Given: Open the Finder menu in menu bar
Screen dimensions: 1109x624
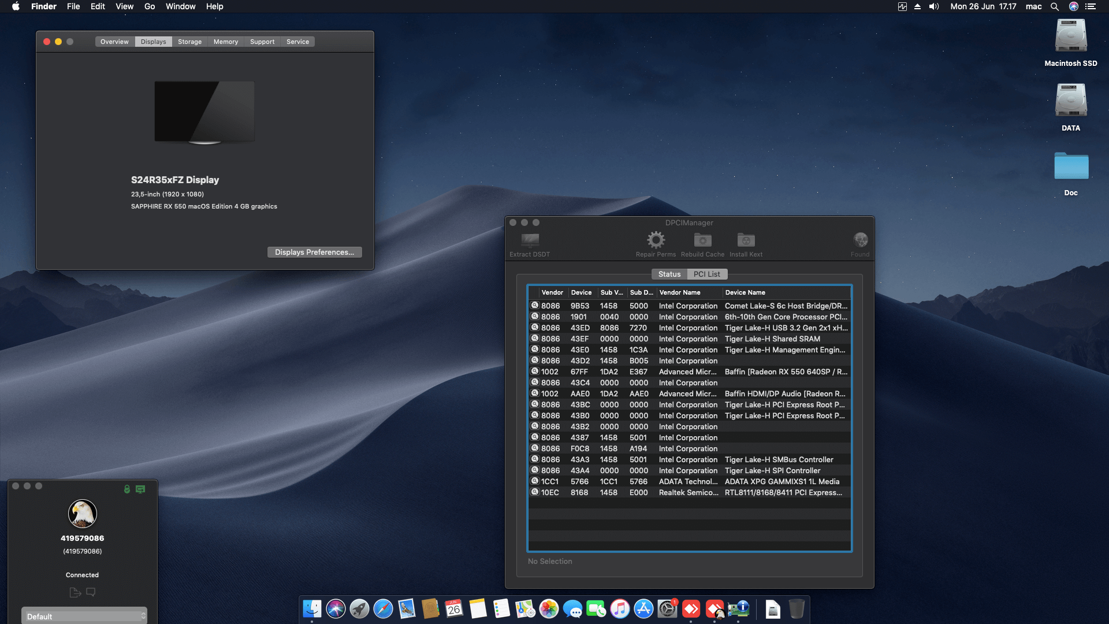Looking at the screenshot, I should [x=44, y=6].
